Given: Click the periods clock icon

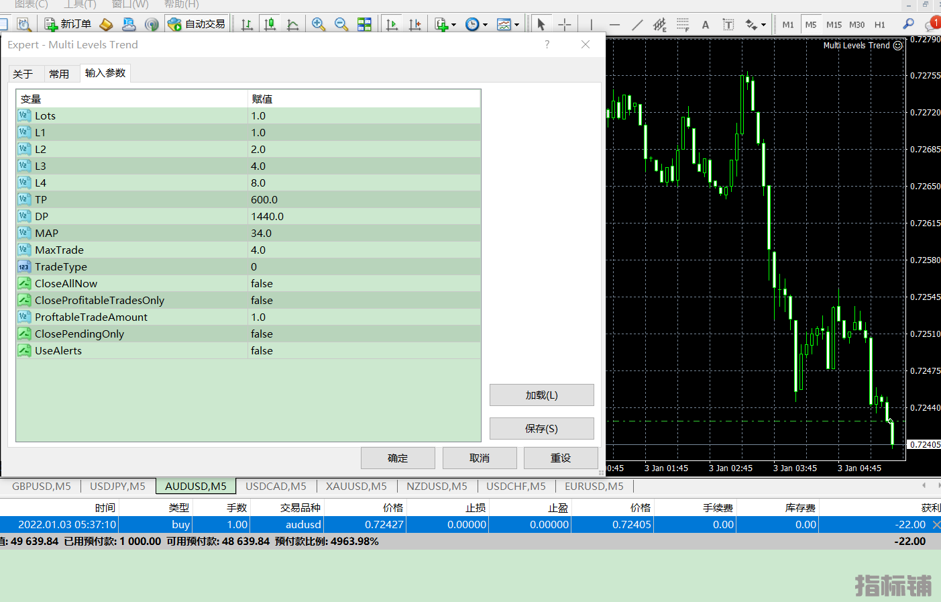Looking at the screenshot, I should (472, 24).
